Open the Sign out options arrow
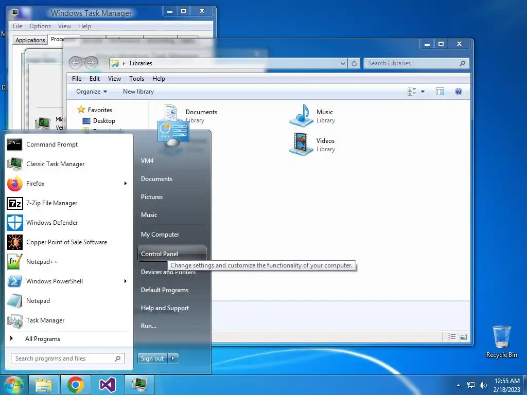527x395 pixels. [173, 358]
